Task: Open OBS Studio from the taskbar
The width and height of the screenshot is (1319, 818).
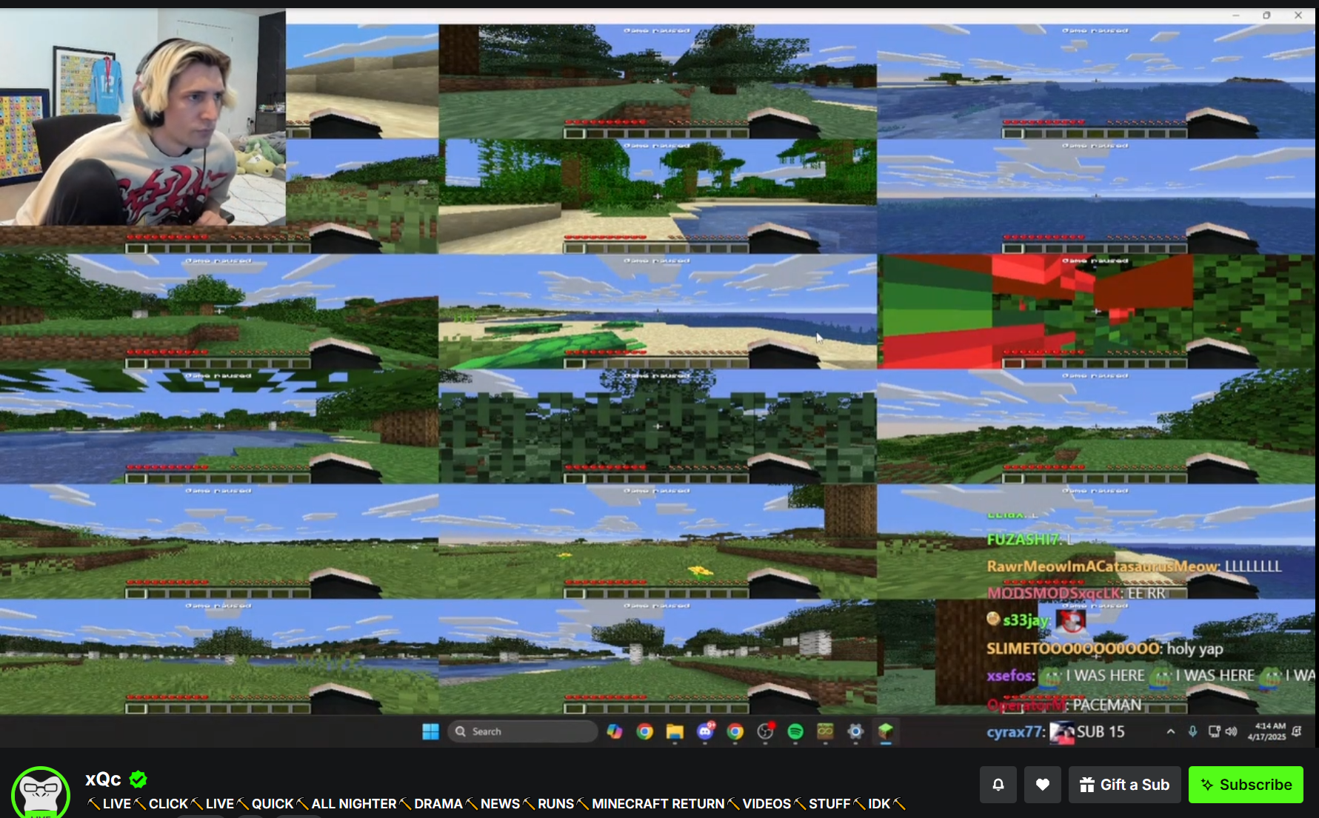Action: point(766,731)
